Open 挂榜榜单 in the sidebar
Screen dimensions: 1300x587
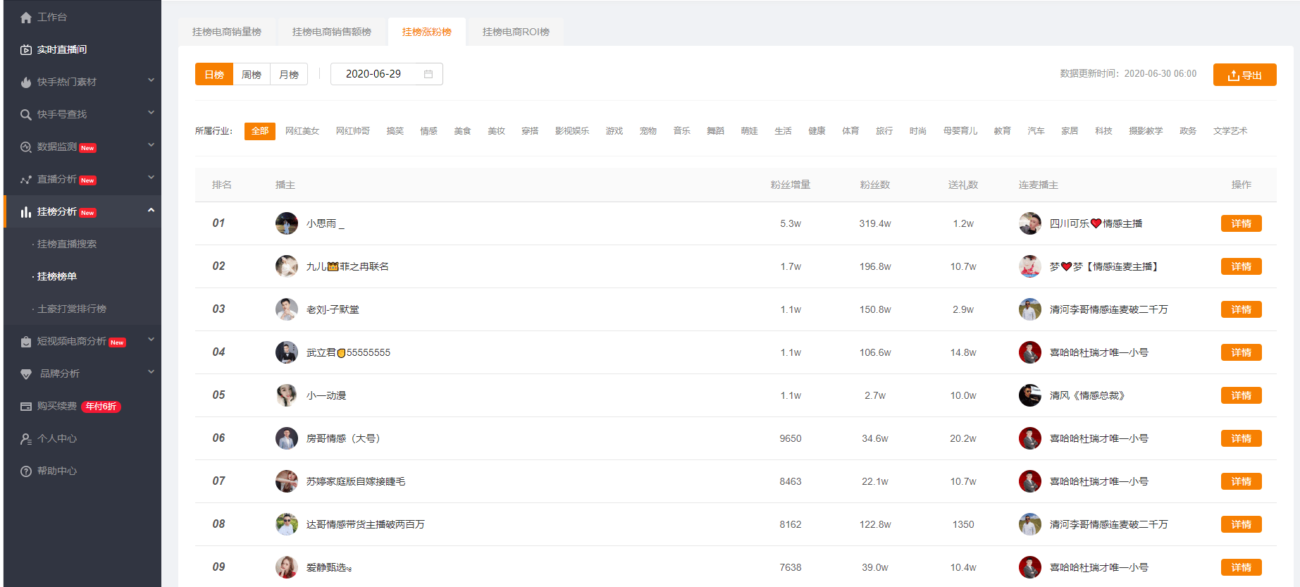click(x=57, y=277)
